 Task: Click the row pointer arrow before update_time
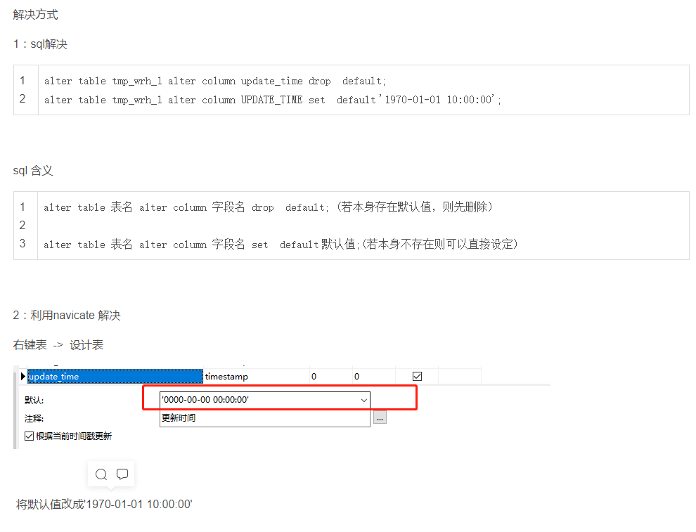tap(23, 377)
